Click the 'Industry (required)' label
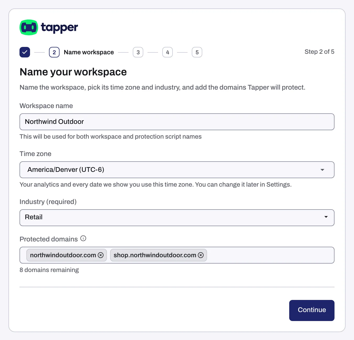Viewport: 354px width, 340px height. pyautogui.click(x=48, y=202)
